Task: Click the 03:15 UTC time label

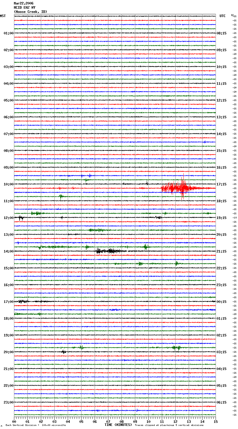Action: pos(221,352)
